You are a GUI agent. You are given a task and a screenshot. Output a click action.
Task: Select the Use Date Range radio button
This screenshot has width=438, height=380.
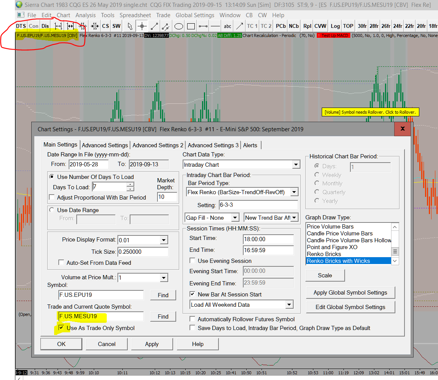(x=51, y=210)
